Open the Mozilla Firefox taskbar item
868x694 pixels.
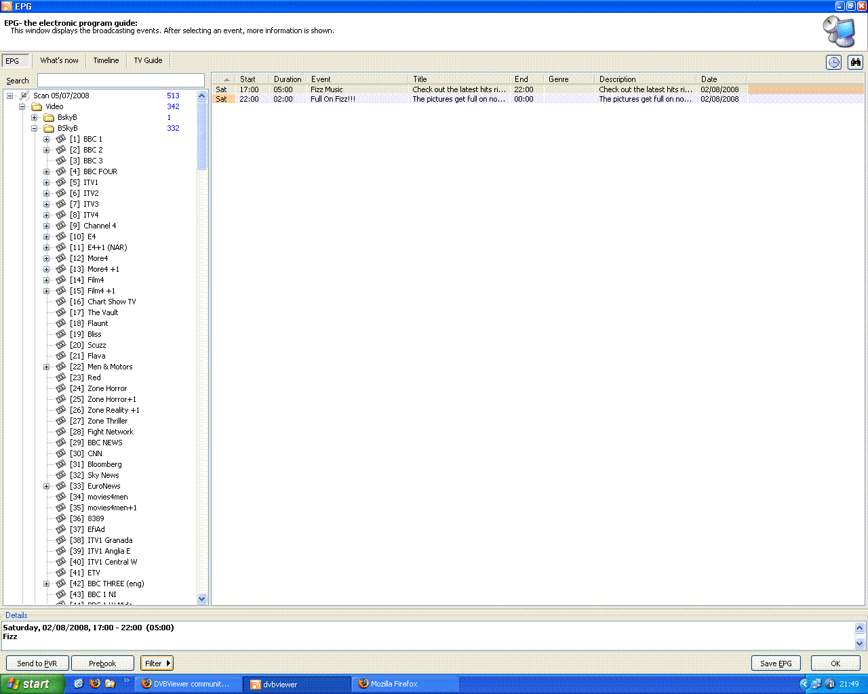pos(406,684)
